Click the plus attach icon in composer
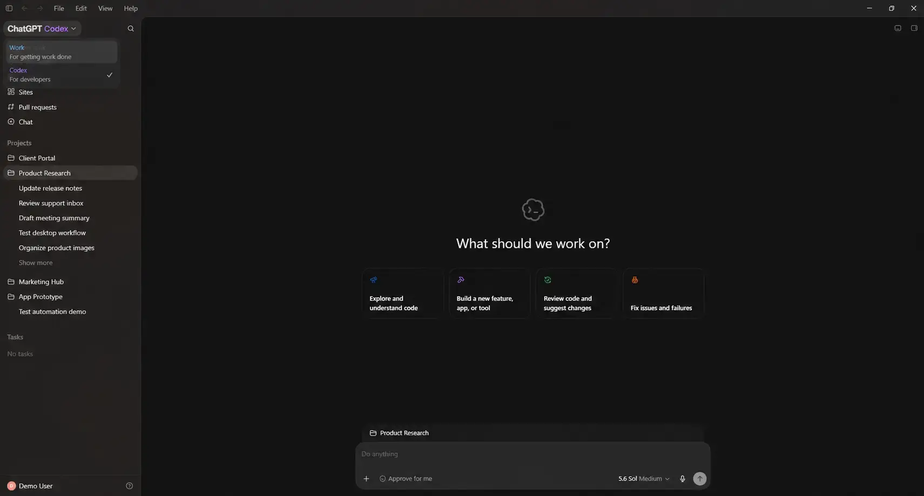Viewport: 924px width, 496px height. pos(366,479)
